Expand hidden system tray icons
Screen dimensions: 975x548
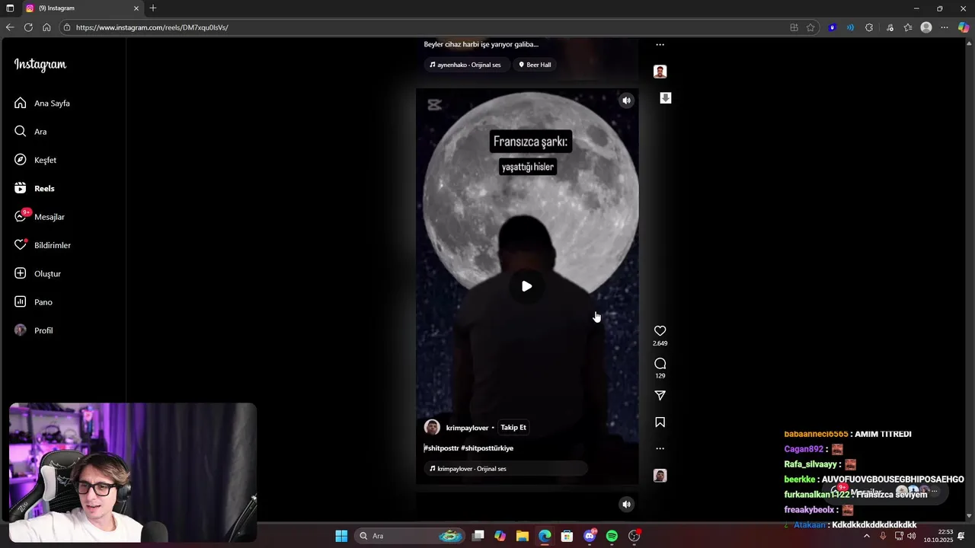pos(866,536)
